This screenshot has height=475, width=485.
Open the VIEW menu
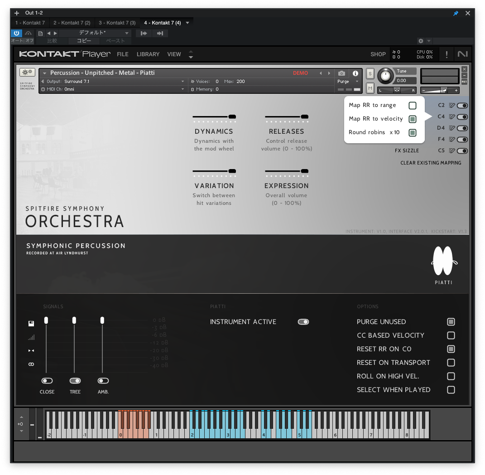coord(174,54)
